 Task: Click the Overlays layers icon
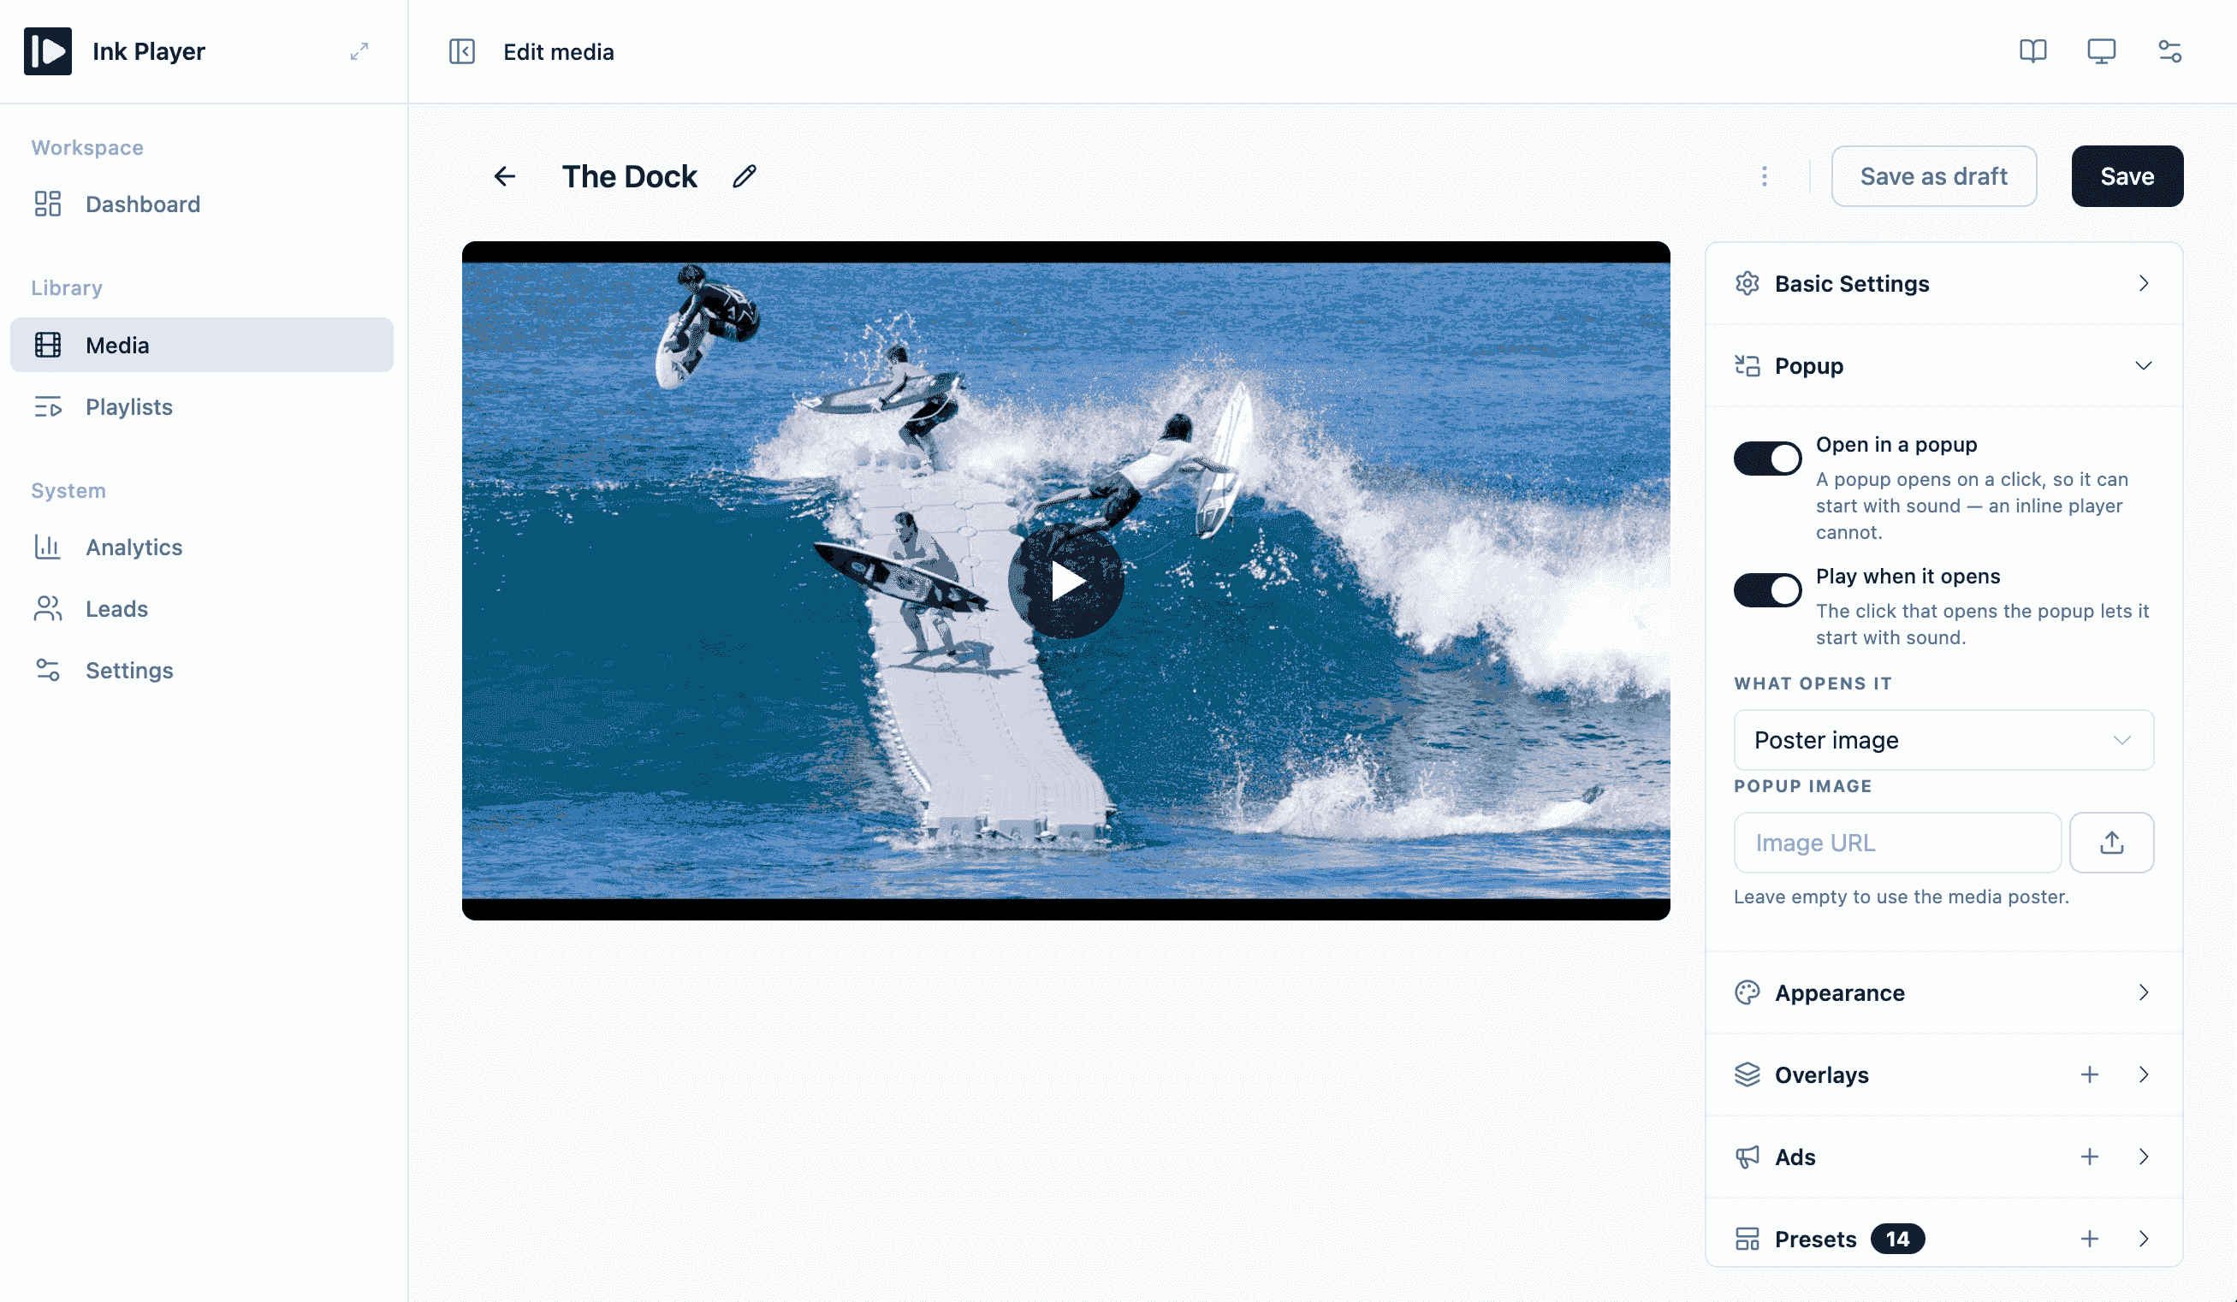pos(1747,1074)
